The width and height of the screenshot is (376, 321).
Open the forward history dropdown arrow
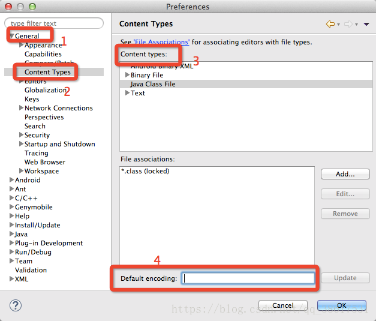tap(356, 25)
